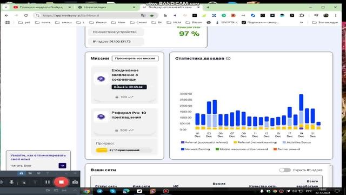
Task: Click the IP-адрес 91.193.131.73 text
Action: [x=112, y=42]
